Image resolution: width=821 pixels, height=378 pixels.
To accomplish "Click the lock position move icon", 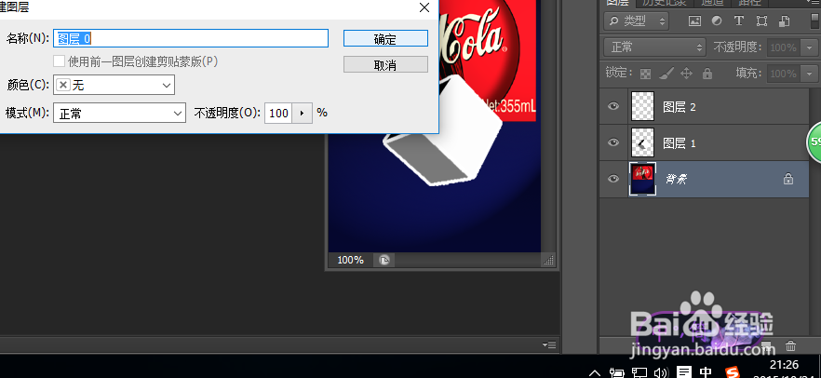I will point(686,74).
